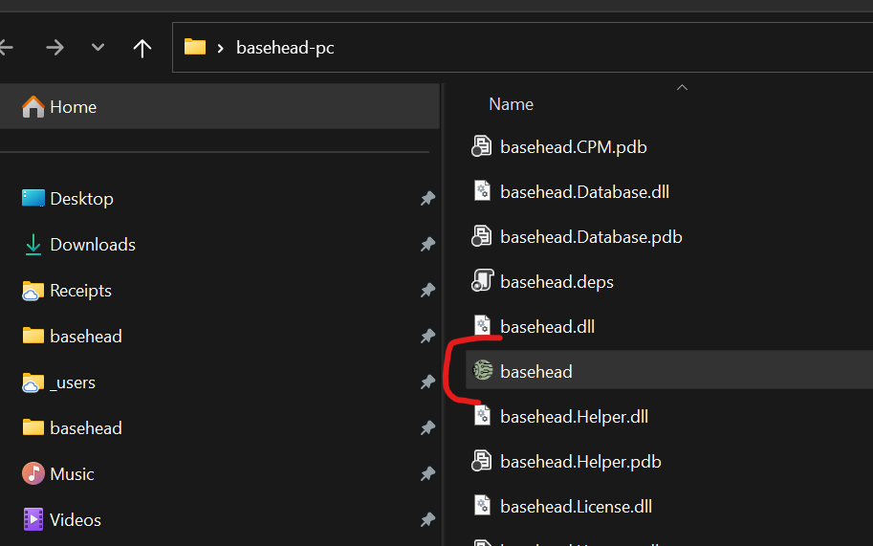This screenshot has width=873, height=546.
Task: Select the basehead application file
Action: pos(668,370)
